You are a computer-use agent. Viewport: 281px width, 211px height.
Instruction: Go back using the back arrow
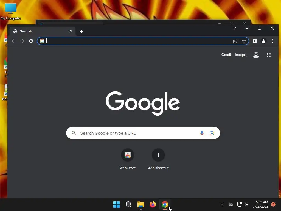click(13, 41)
